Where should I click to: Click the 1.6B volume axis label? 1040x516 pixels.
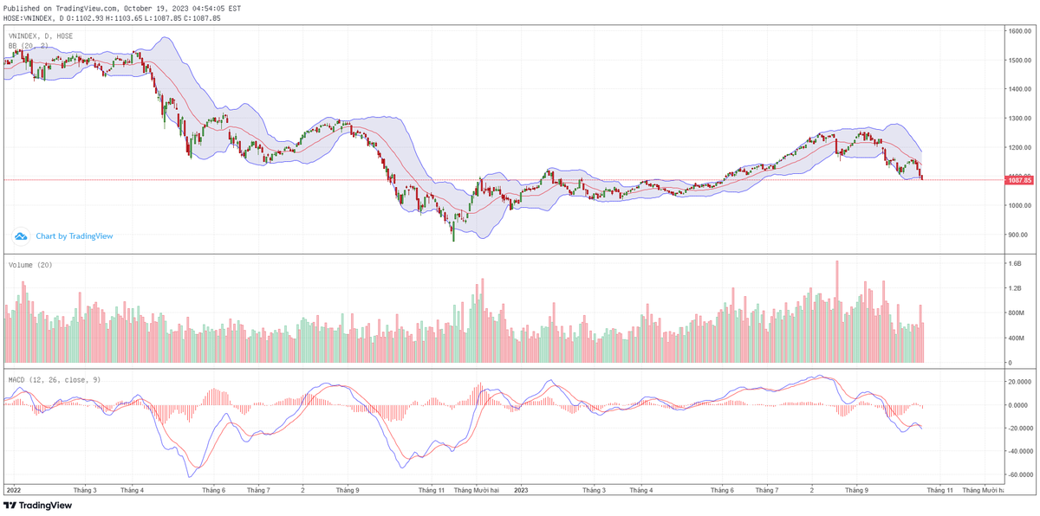[1017, 263]
